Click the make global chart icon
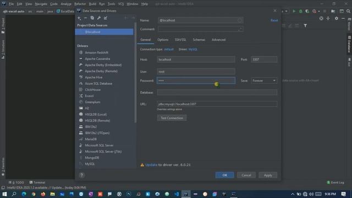 click(106, 18)
